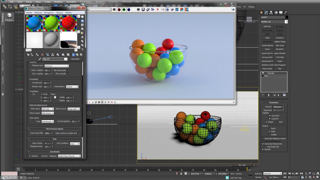Toggle red channel in V-Ray frame buffer
The image size is (320, 180).
[119, 9]
